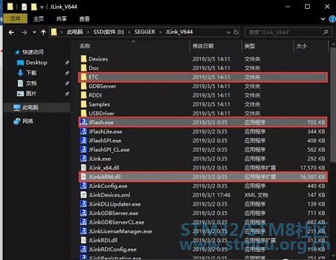Switch to the 共享 tab
This screenshot has width=336, height=260.
coord(61,19)
